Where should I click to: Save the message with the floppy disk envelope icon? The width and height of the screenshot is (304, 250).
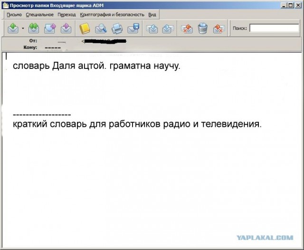(x=133, y=29)
